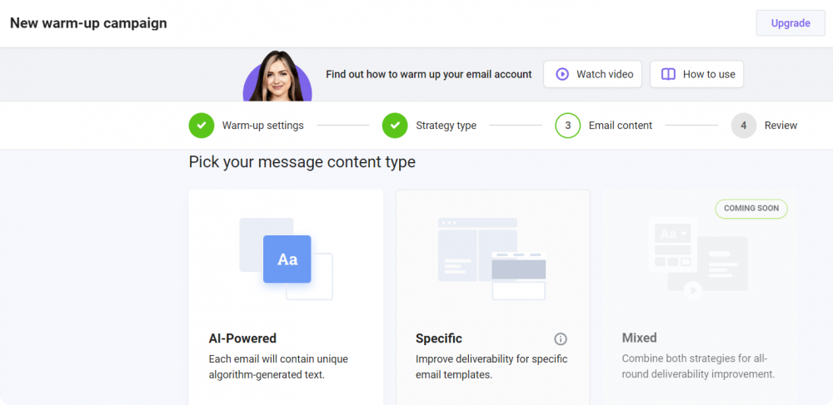
Task: Choose the AI-Powered content card illustration
Action: [x=286, y=259]
